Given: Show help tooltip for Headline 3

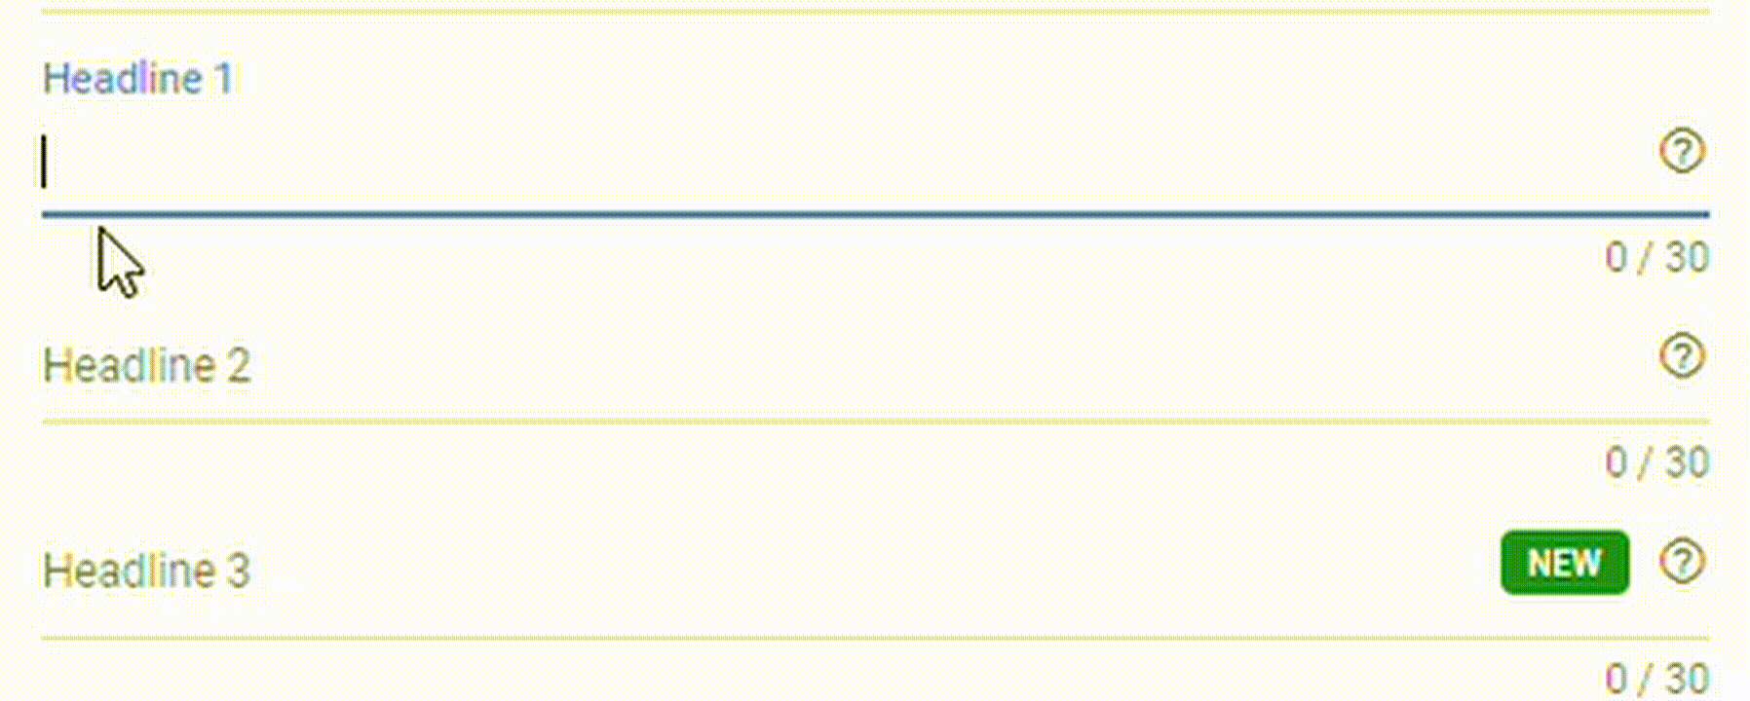Looking at the screenshot, I should point(1682,562).
